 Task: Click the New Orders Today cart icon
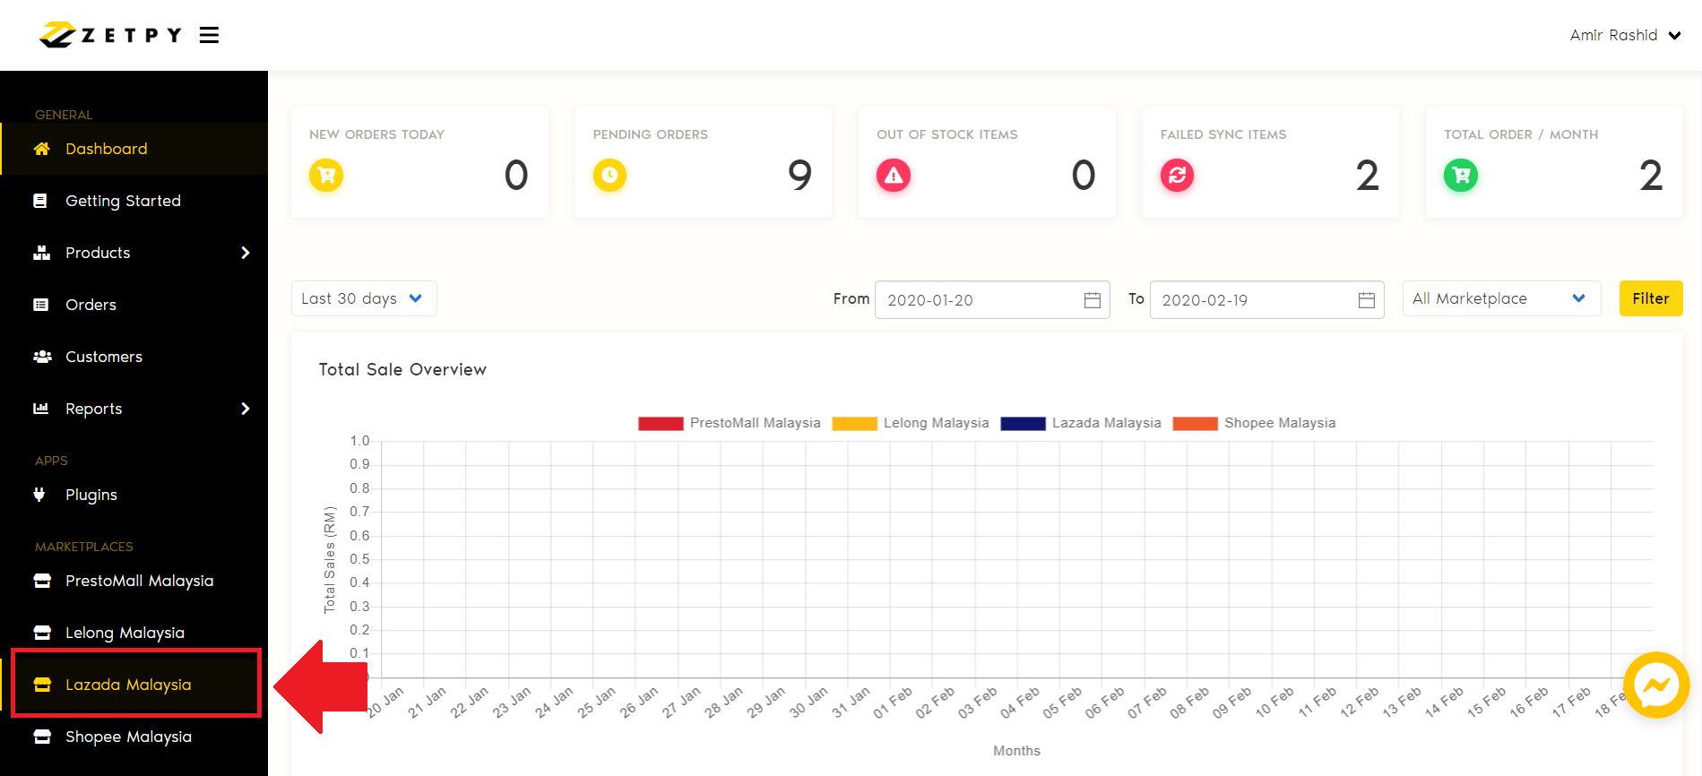point(326,175)
